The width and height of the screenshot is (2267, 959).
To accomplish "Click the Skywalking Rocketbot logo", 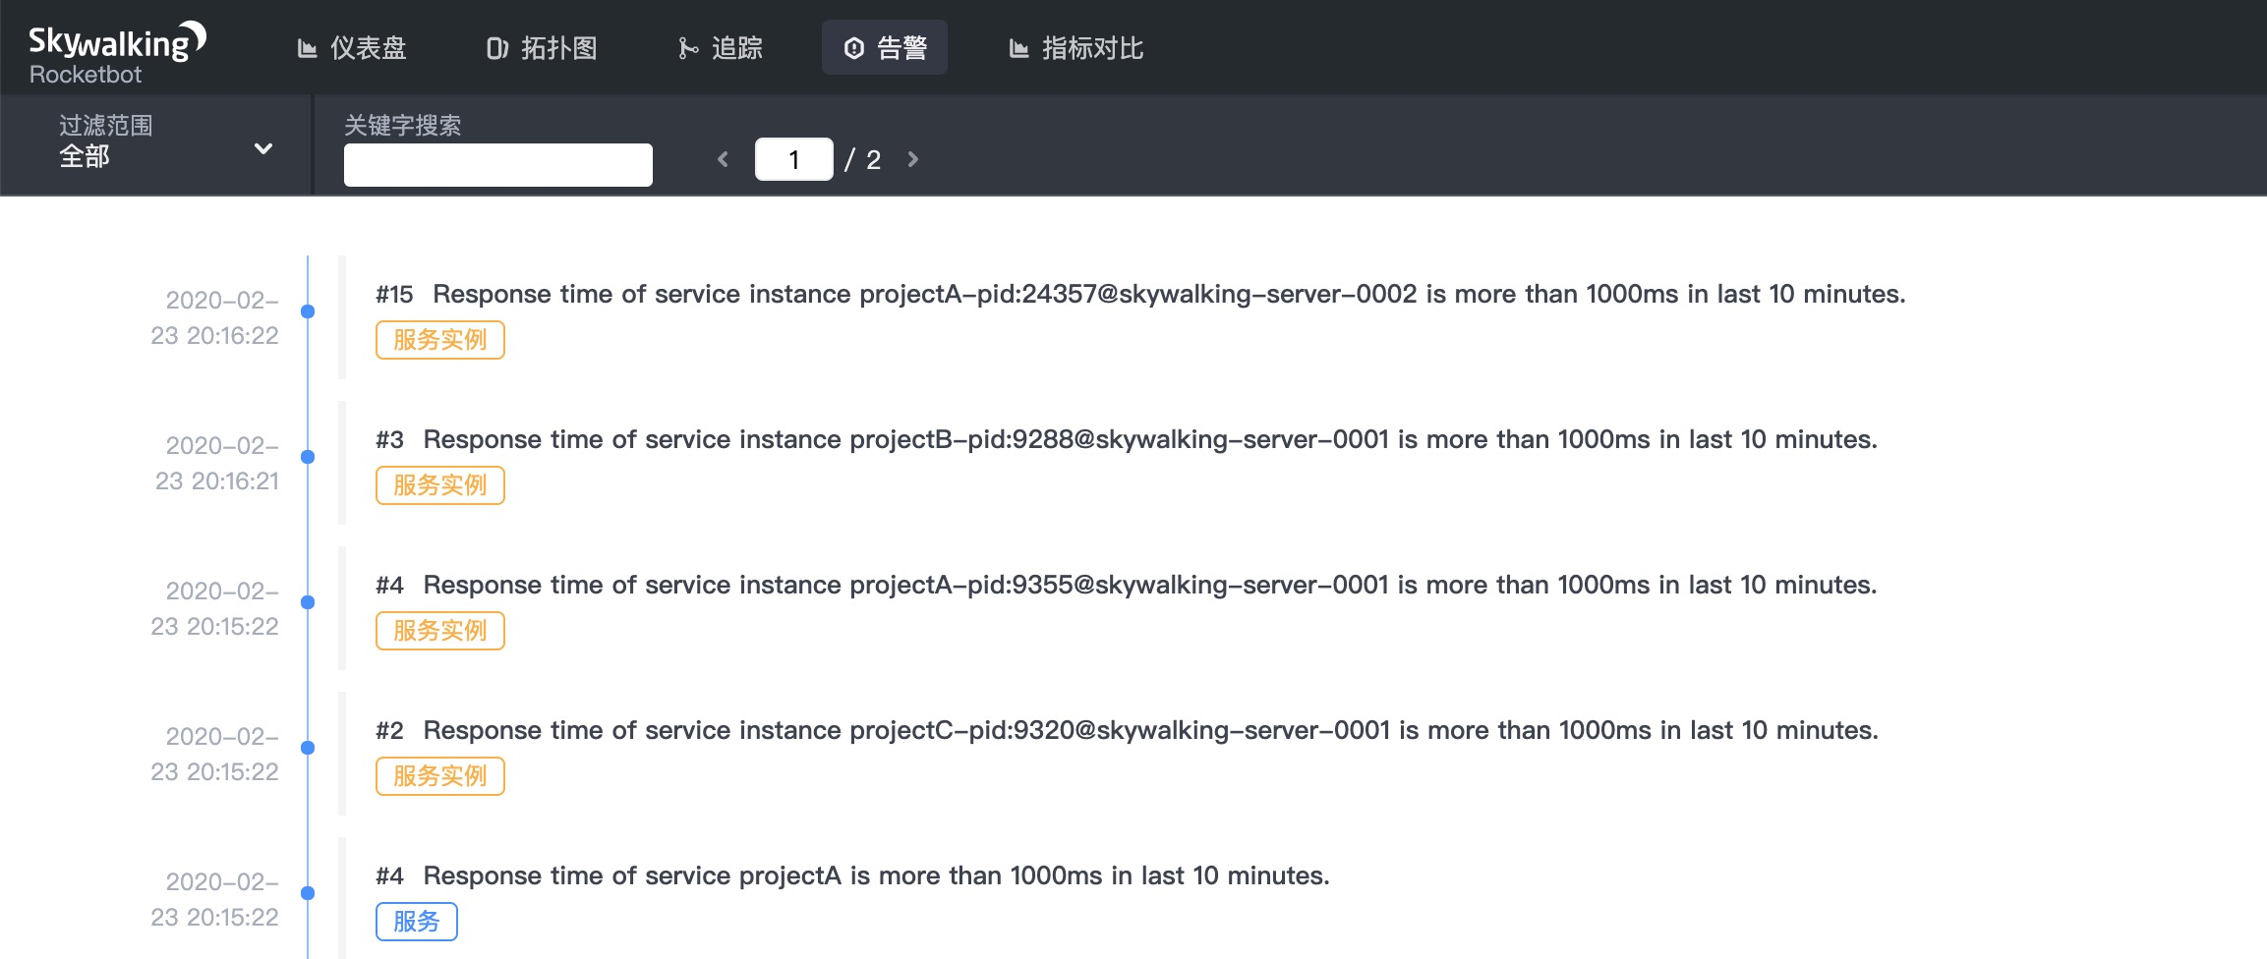I will [115, 47].
